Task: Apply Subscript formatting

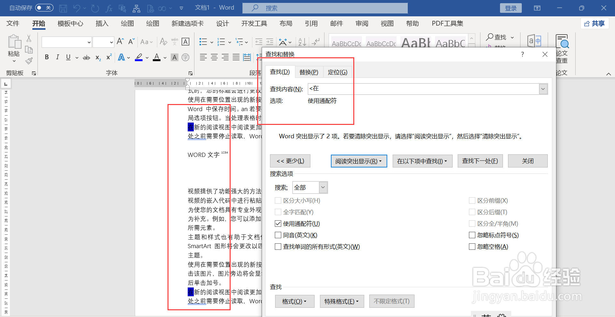Action: 98,58
